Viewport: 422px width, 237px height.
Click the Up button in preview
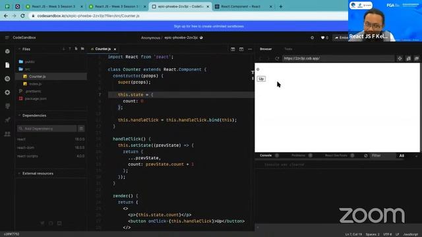click(x=261, y=79)
